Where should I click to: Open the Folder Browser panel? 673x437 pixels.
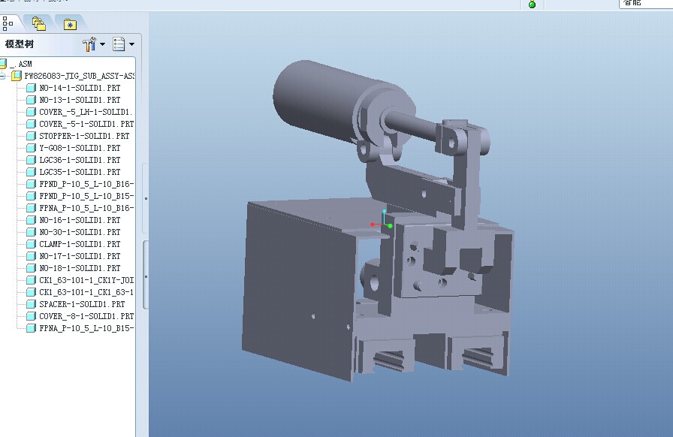38,23
